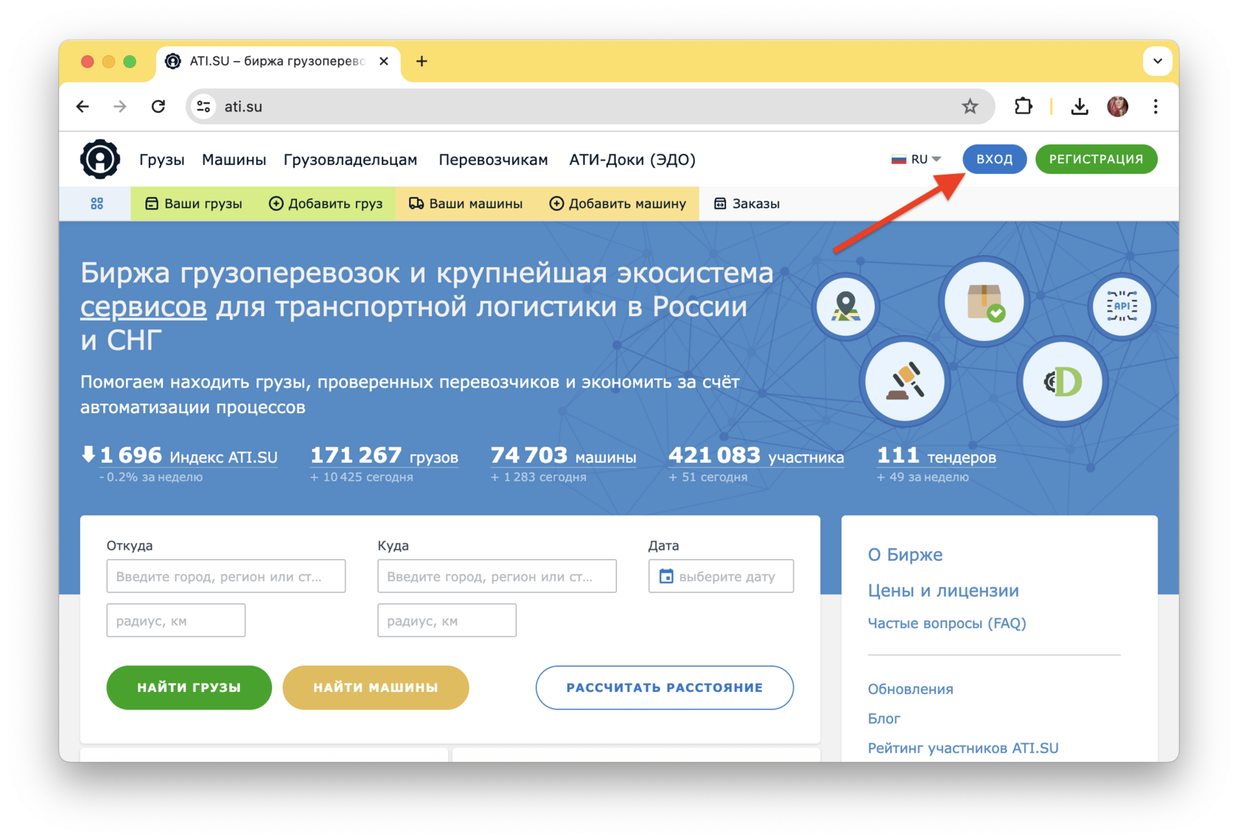
Task: Select Ваши машины in toolbar
Action: [x=466, y=204]
